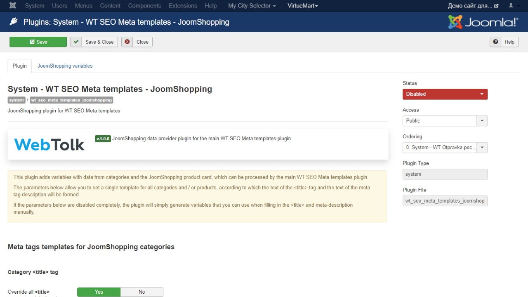Screen dimensions: 528x297
Task: Click the question mark Help icon
Action: pyautogui.click(x=495, y=42)
